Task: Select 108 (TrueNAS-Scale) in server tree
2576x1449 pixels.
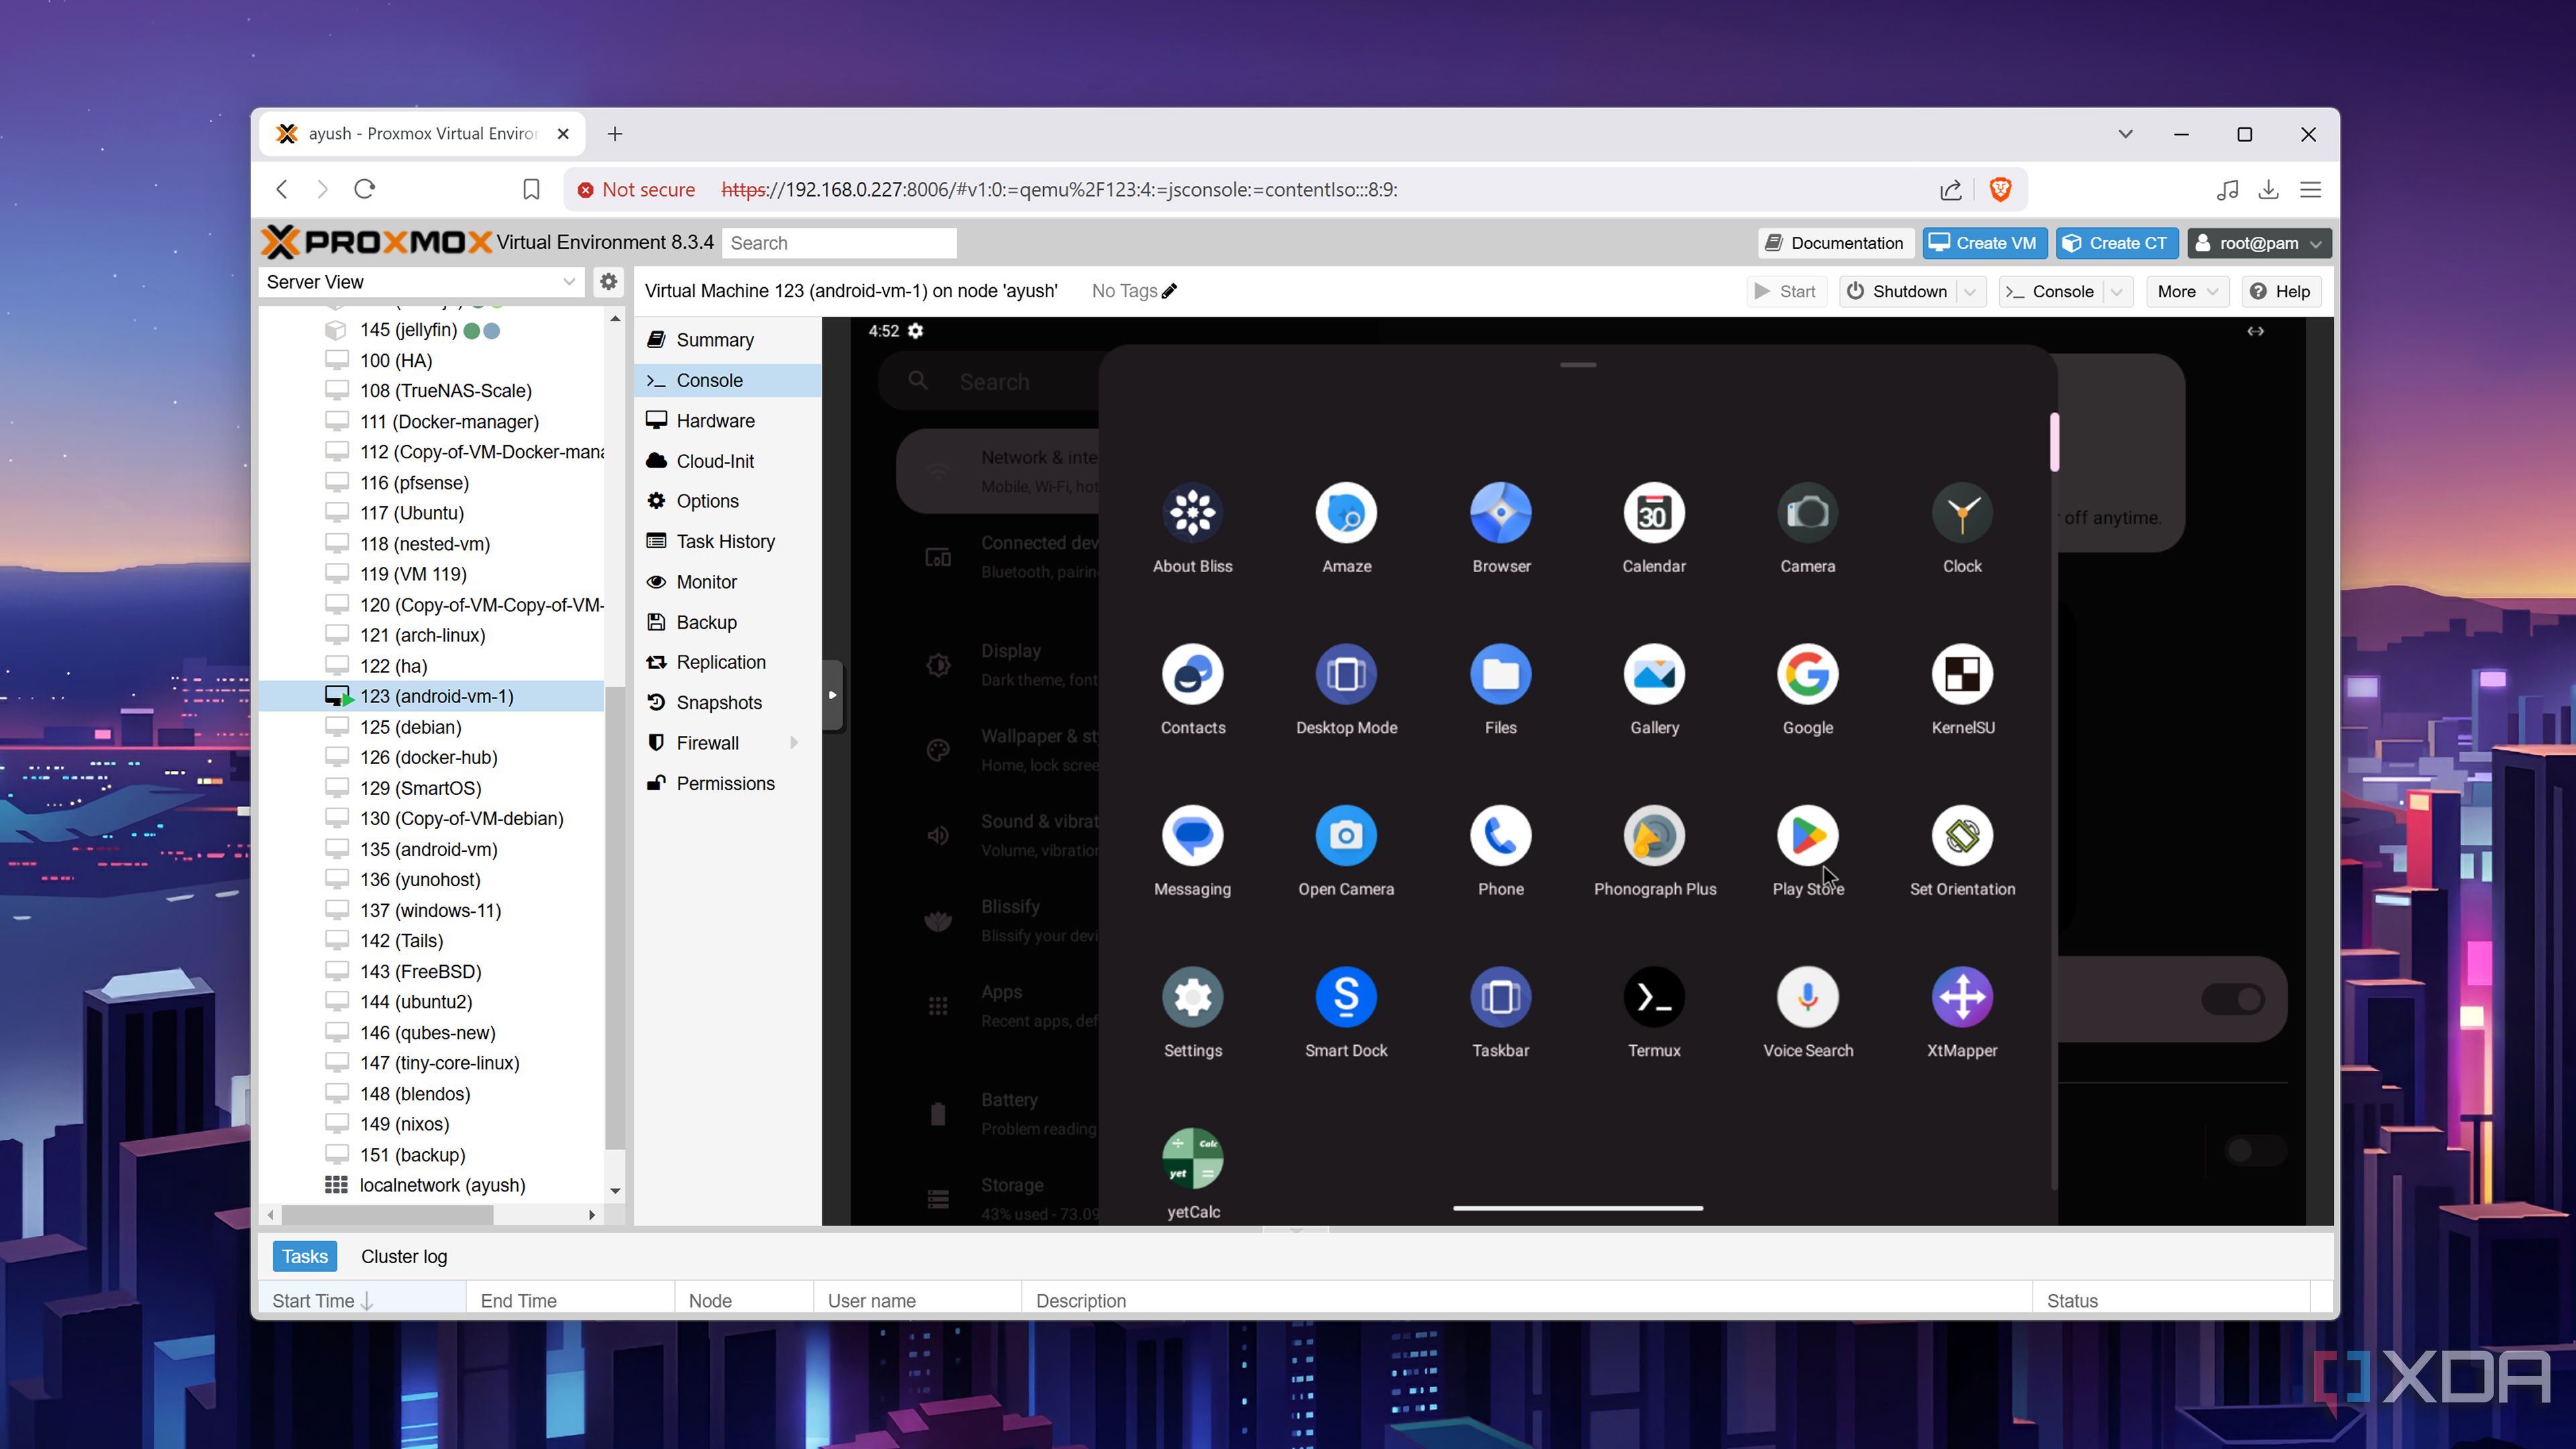Action: (446, 391)
